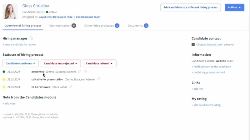250x140 pixels.
Task: Switch to the Documents tab
Action: tap(135, 26)
